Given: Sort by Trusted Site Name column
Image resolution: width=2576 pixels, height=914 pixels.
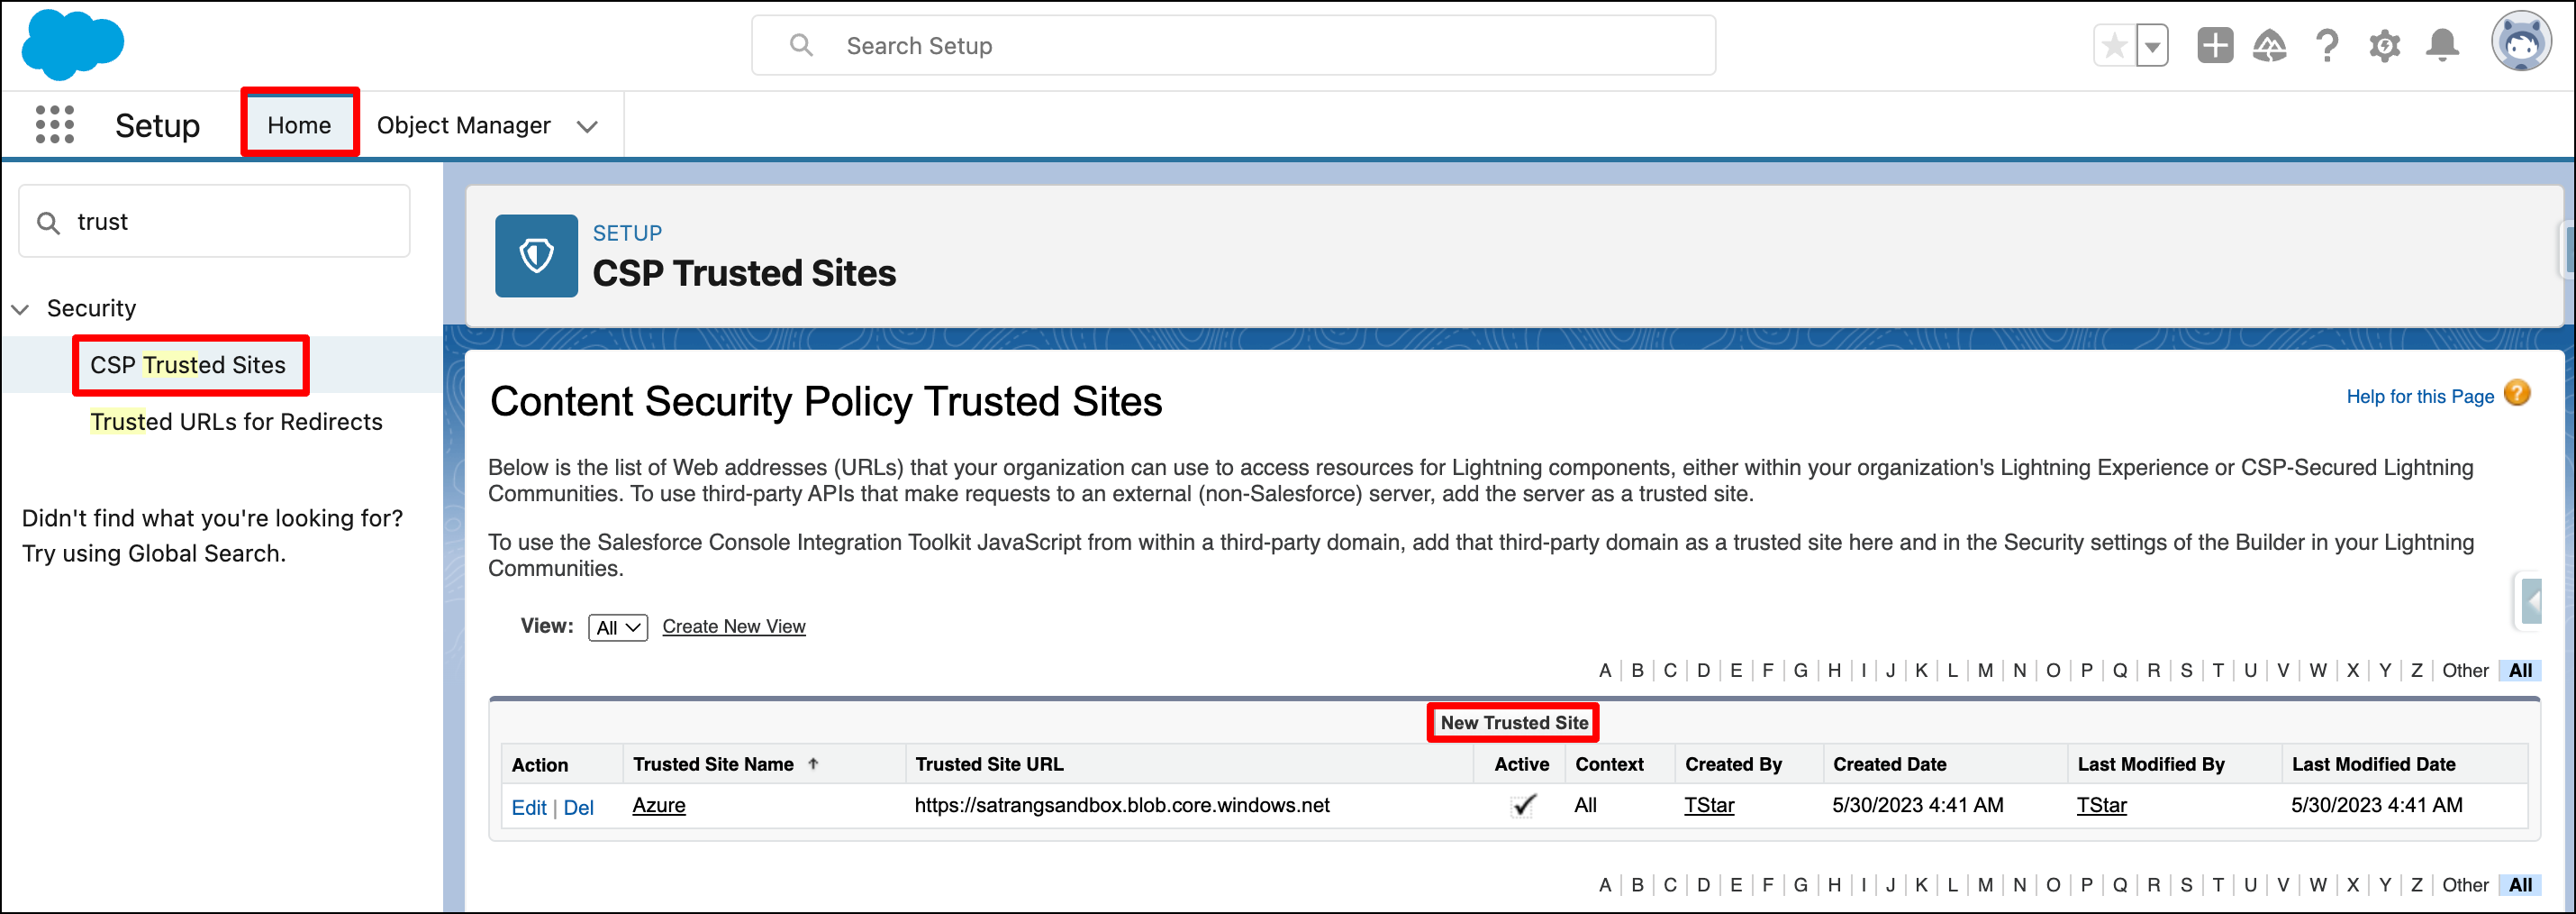Looking at the screenshot, I should tap(713, 763).
